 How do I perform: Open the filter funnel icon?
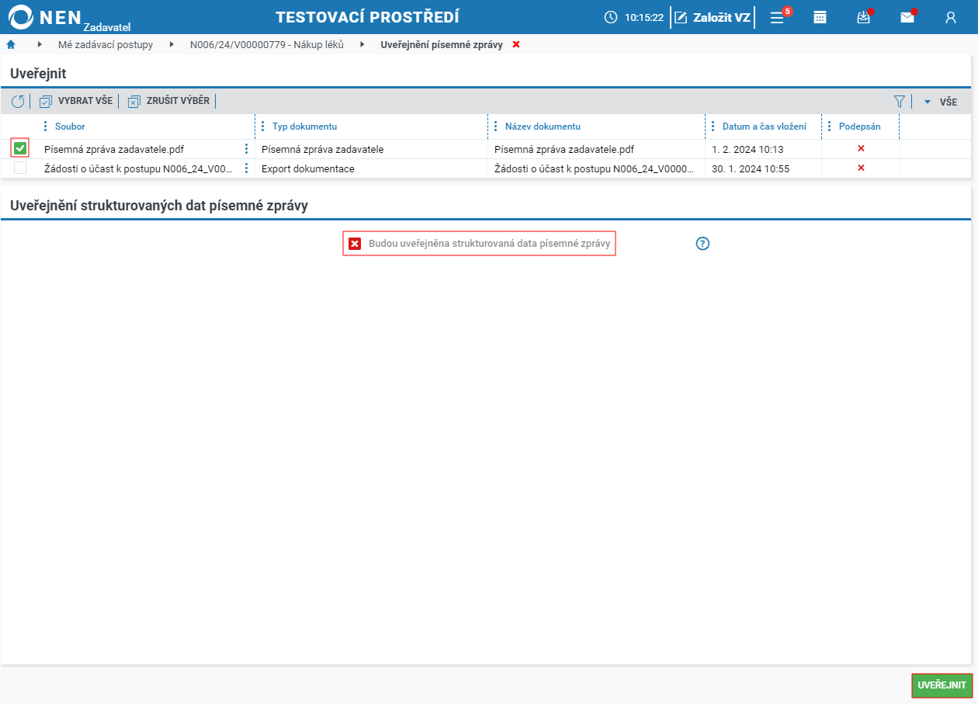(900, 101)
